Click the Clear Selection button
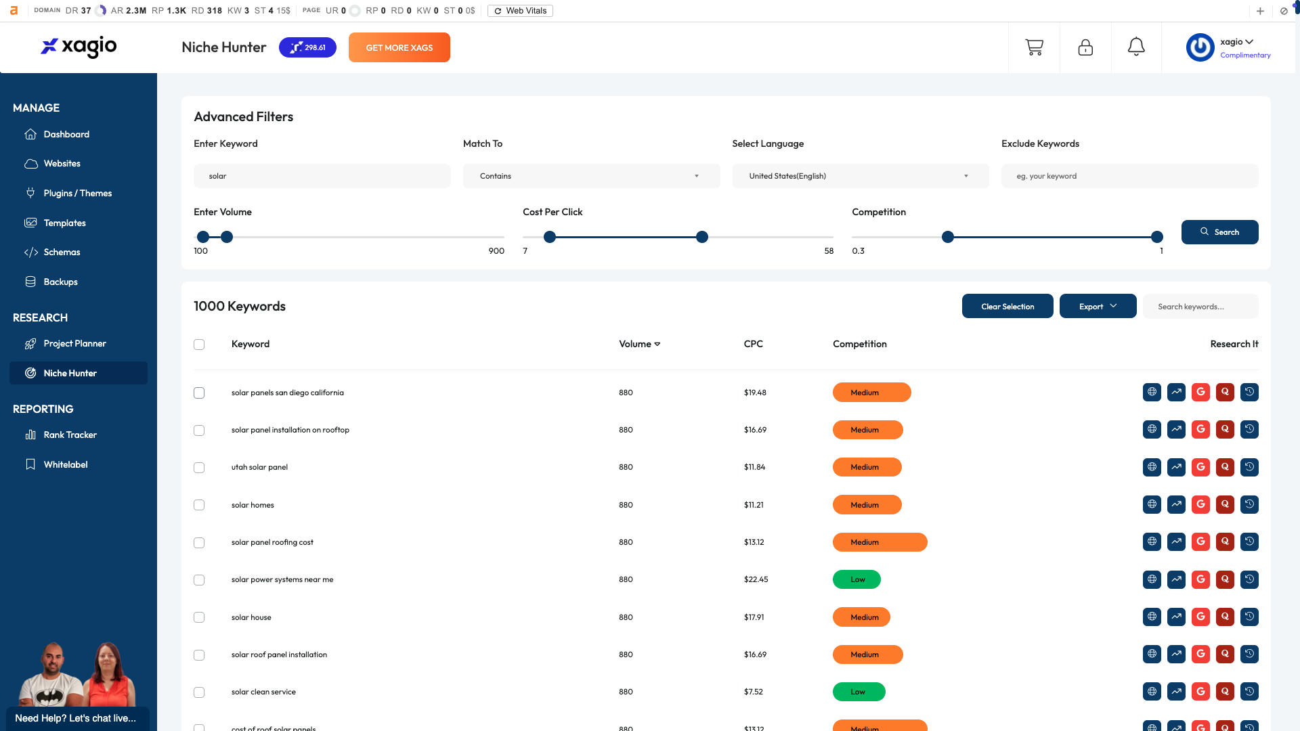 [x=1007, y=306]
